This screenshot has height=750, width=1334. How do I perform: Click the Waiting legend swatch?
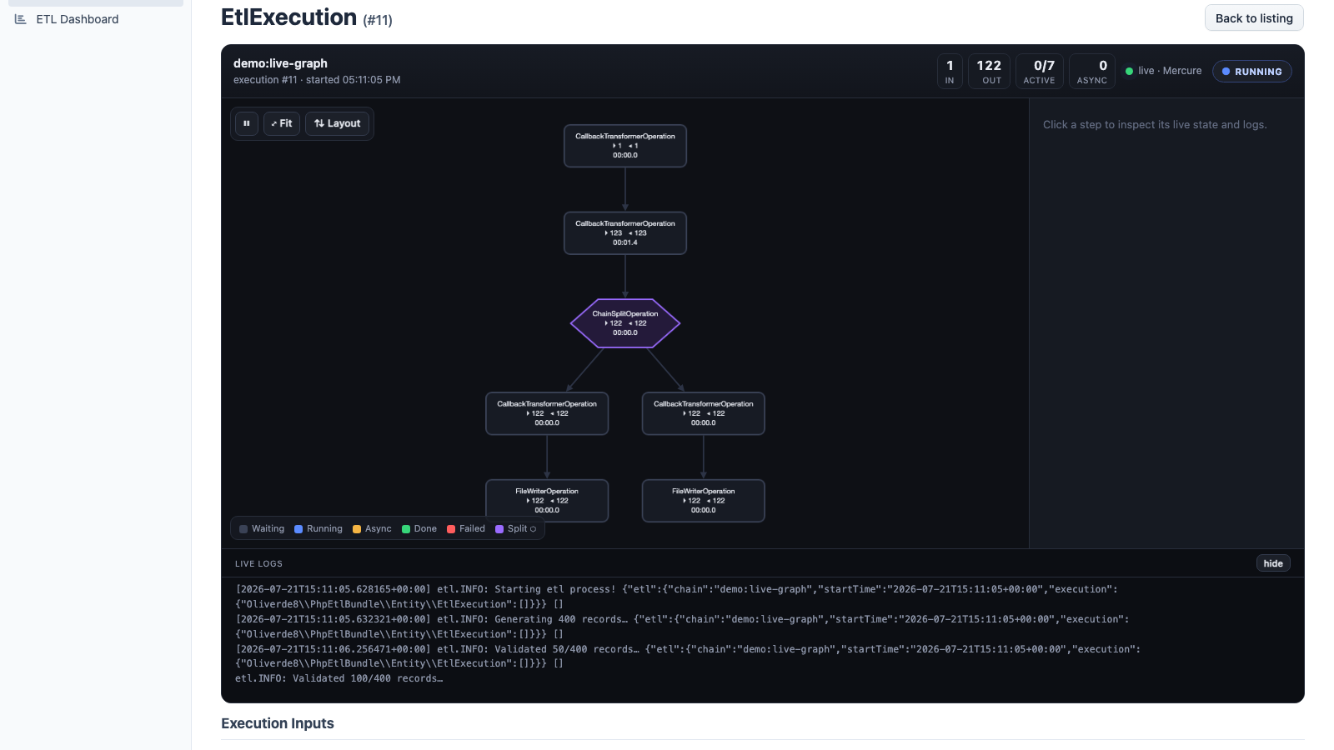pyautogui.click(x=243, y=529)
